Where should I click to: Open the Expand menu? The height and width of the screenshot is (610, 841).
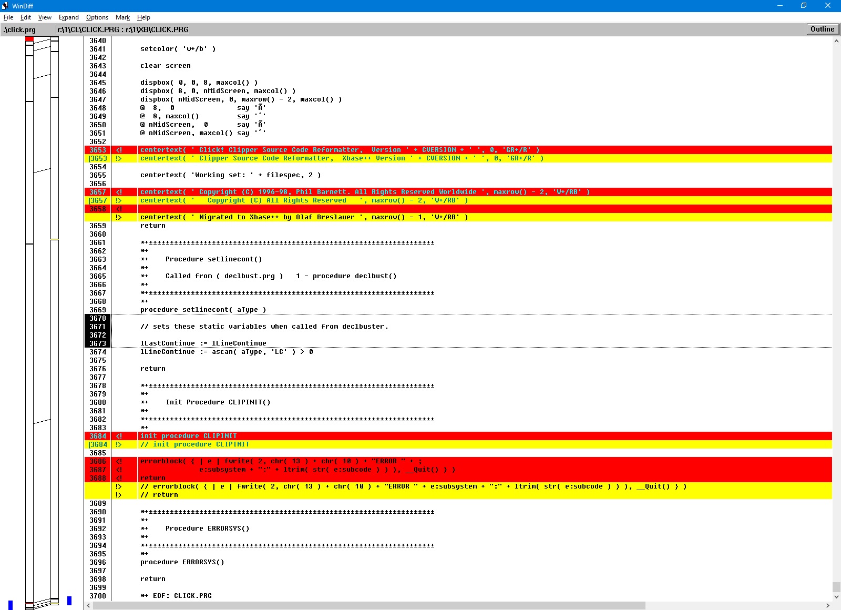tap(68, 17)
